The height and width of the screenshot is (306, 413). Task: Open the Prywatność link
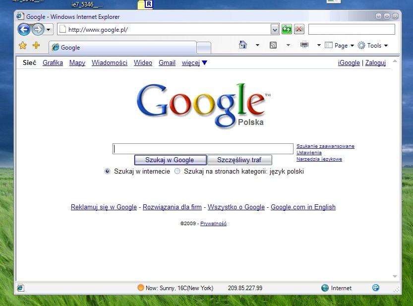(213, 224)
